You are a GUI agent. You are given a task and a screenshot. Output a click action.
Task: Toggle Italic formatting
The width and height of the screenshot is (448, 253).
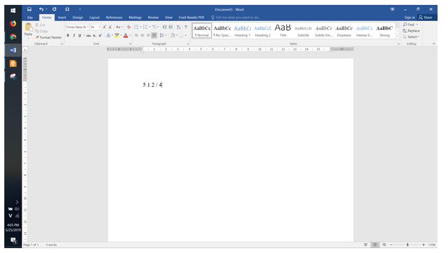coord(74,36)
